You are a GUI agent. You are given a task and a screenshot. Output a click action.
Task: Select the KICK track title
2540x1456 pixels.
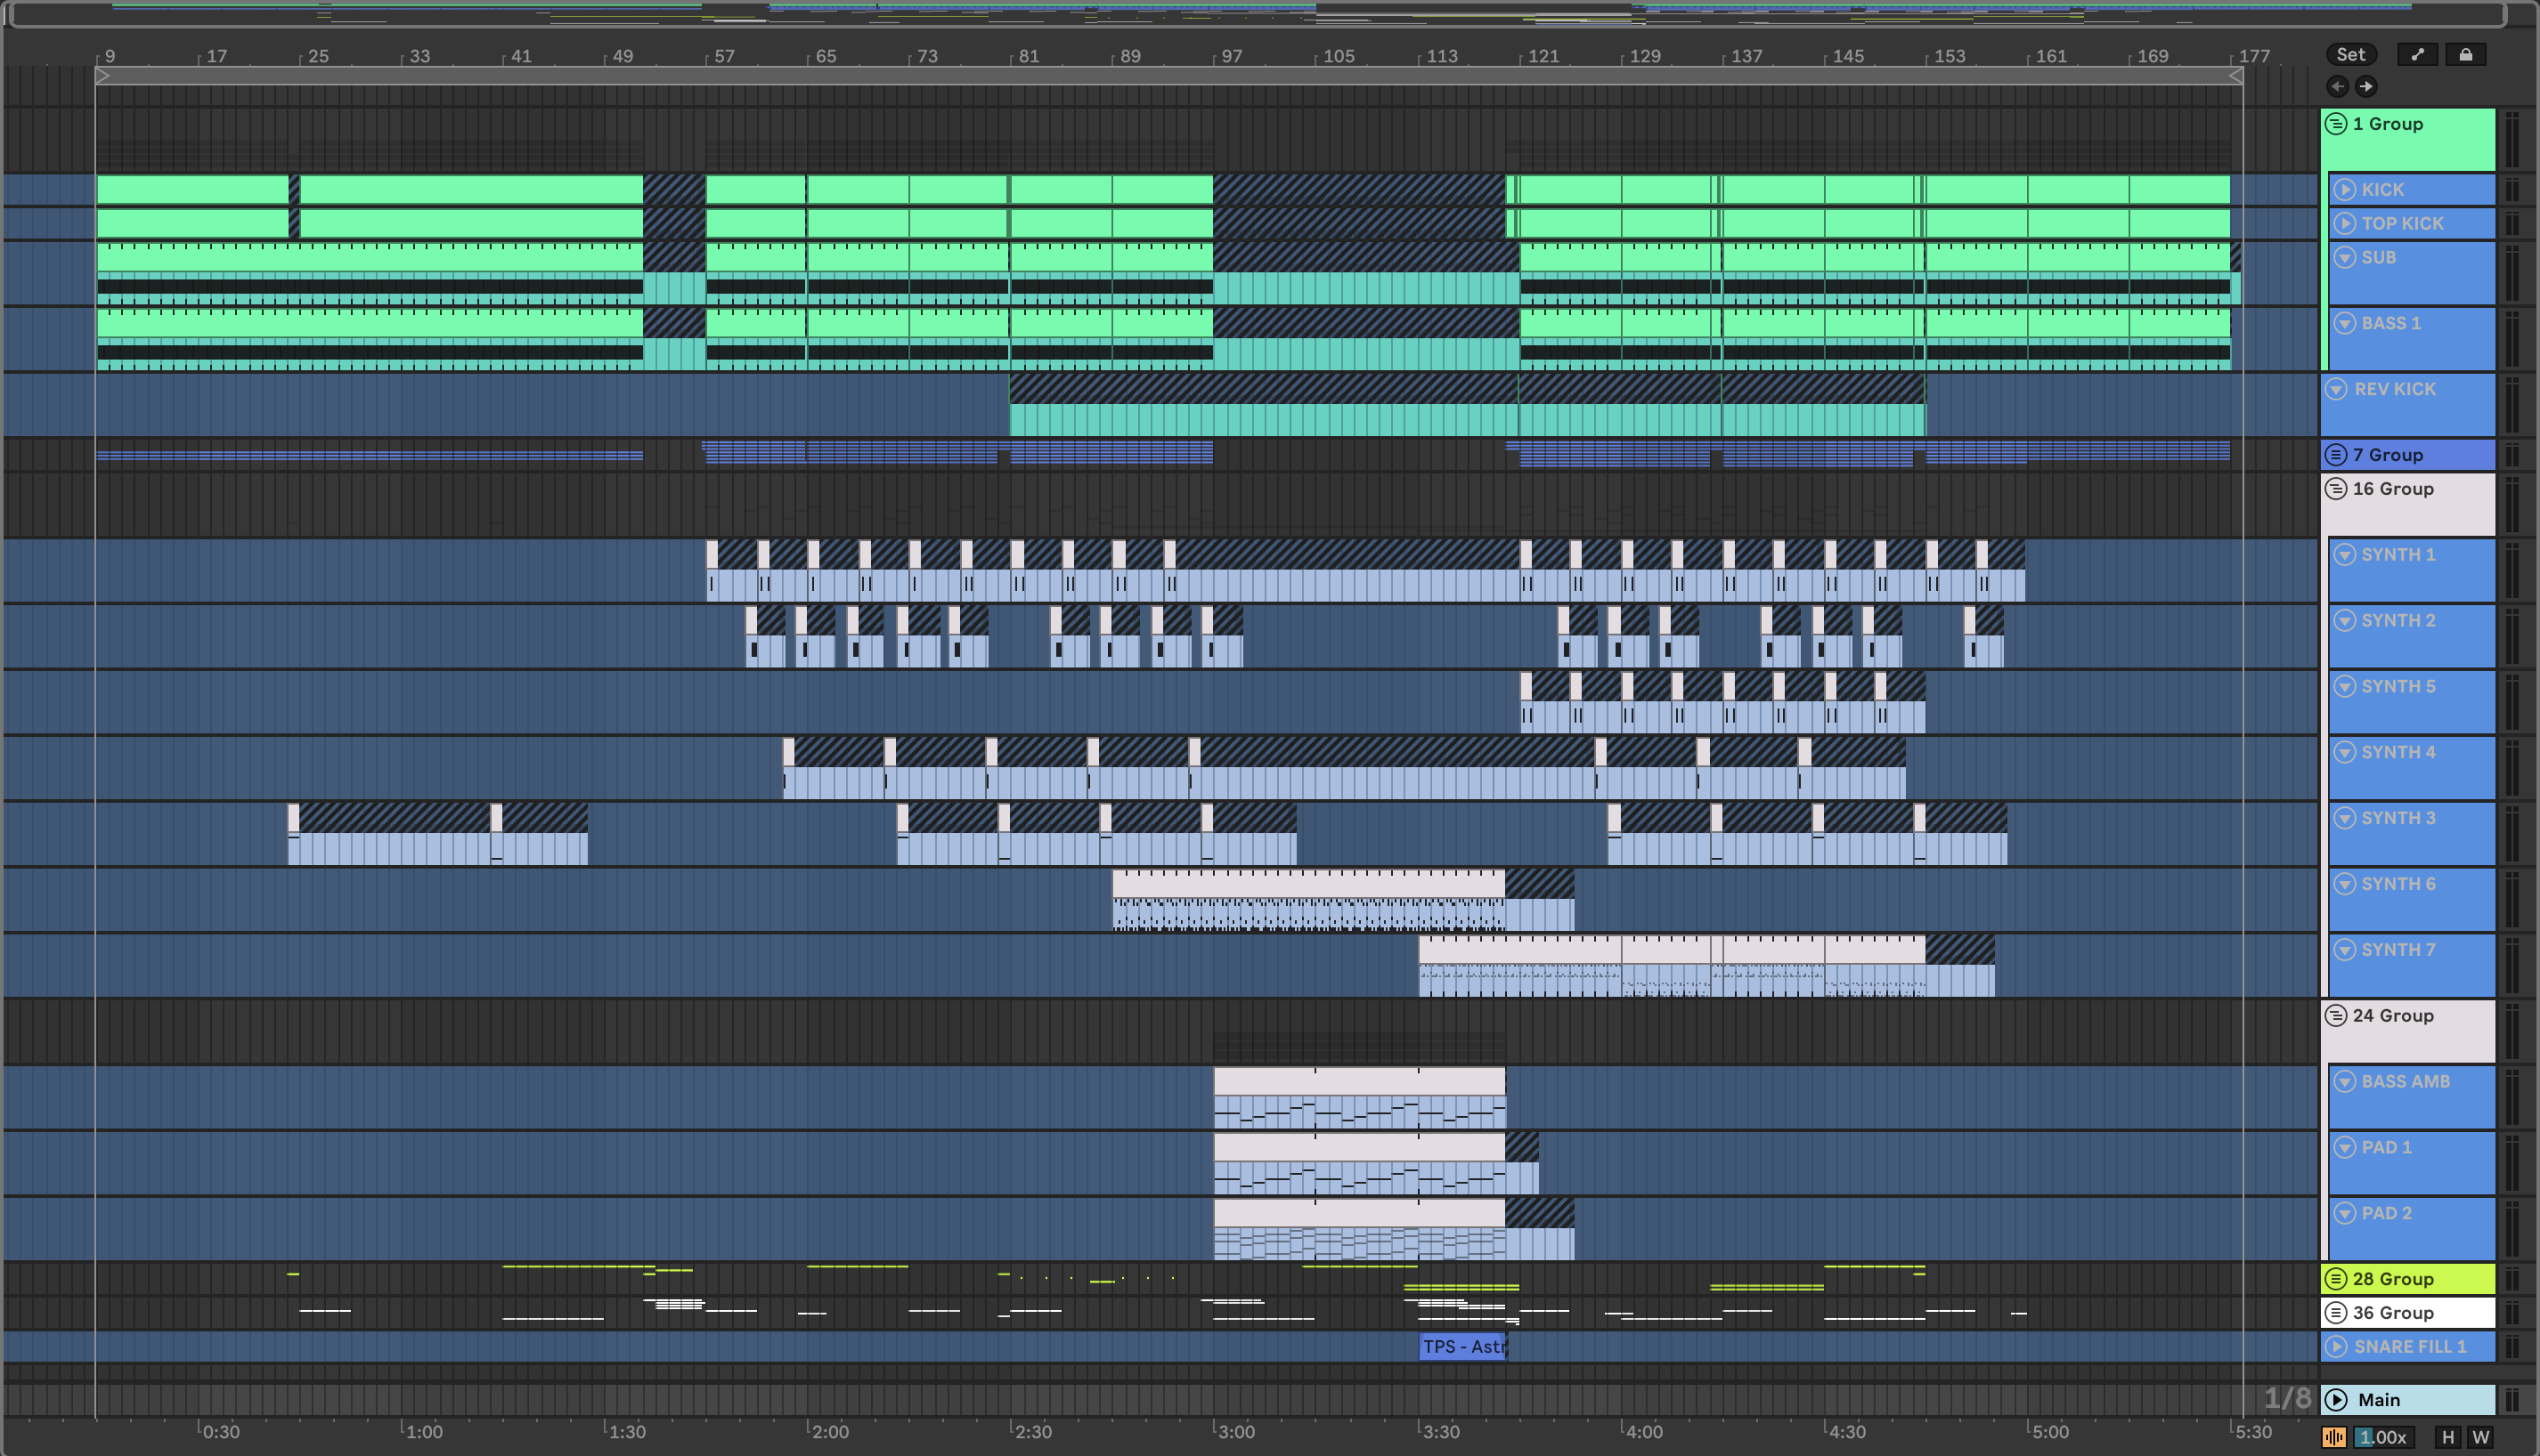[x=2383, y=190]
